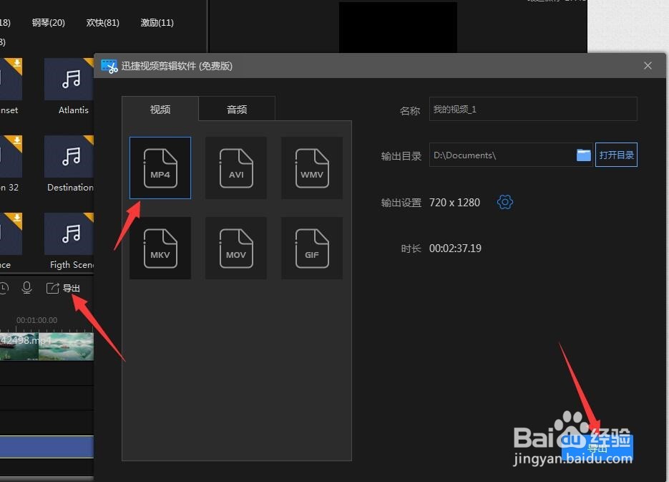The image size is (669, 482).
Task: Pick the MOV output format
Action: point(236,248)
